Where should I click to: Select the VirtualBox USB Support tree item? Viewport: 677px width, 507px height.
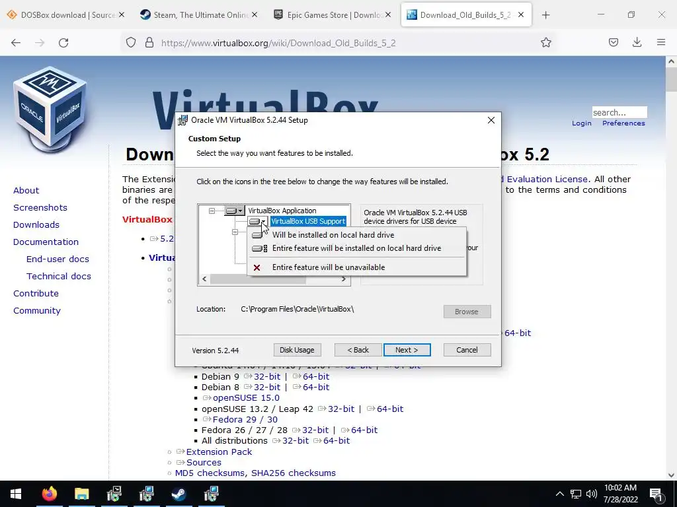pos(308,221)
